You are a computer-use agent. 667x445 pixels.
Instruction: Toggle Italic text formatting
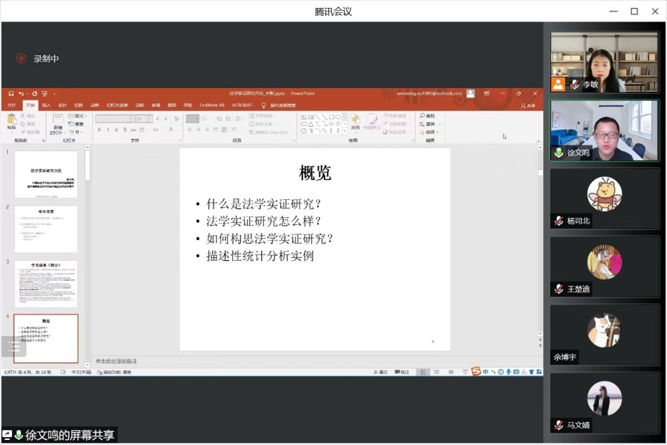(108, 130)
